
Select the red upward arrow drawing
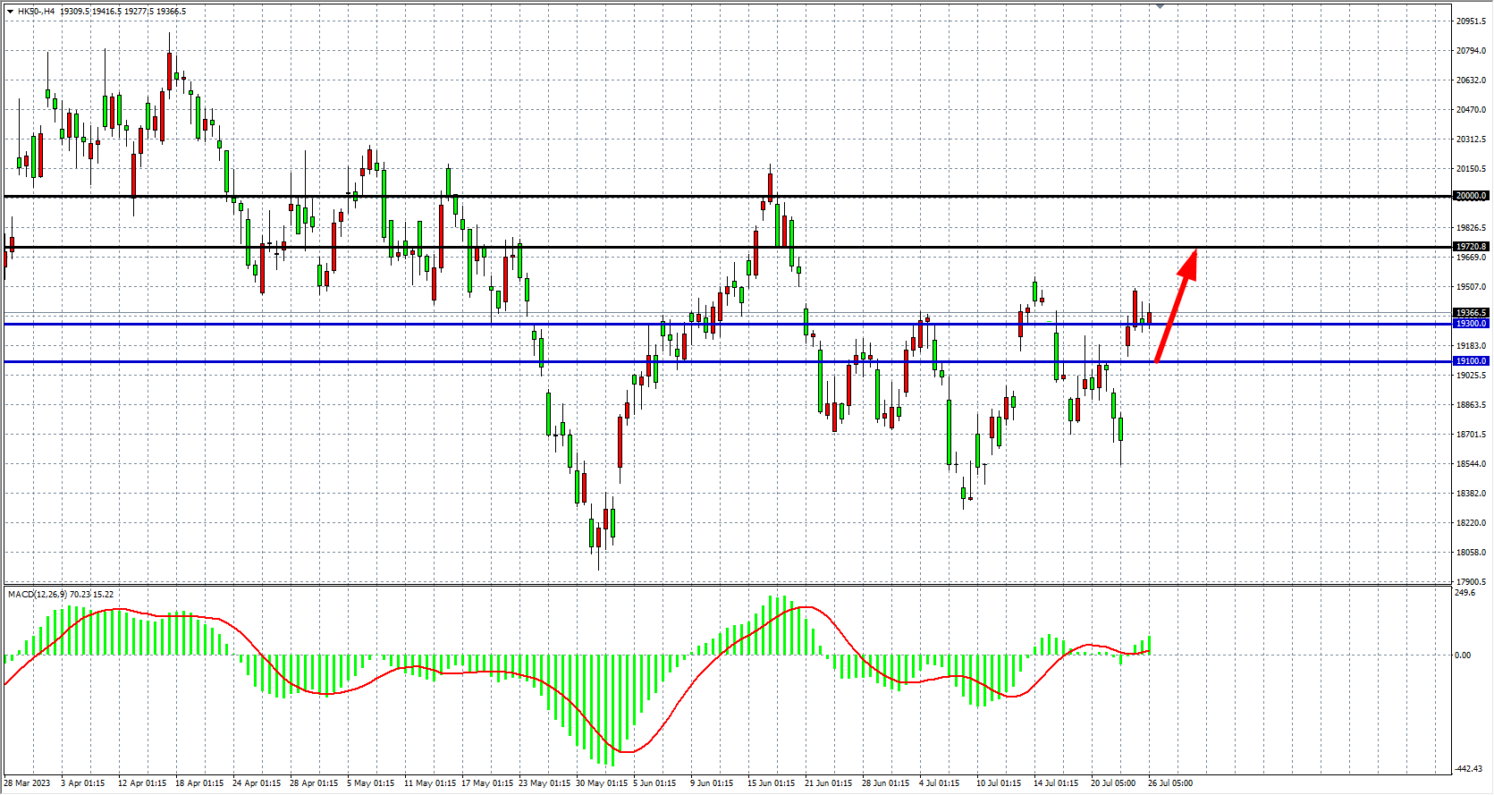click(1176, 306)
